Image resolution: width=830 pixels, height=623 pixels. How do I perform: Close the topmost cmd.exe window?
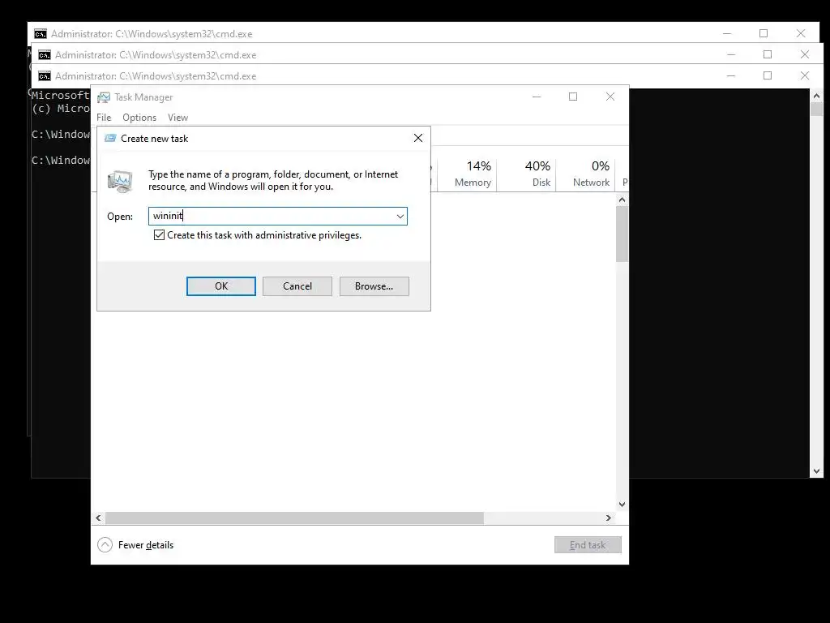[x=801, y=33]
